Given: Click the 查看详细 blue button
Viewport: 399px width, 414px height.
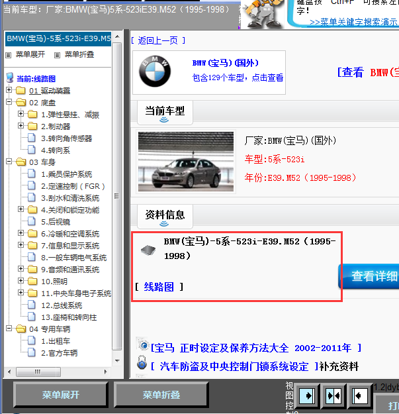Looking at the screenshot, I should pos(369,276).
